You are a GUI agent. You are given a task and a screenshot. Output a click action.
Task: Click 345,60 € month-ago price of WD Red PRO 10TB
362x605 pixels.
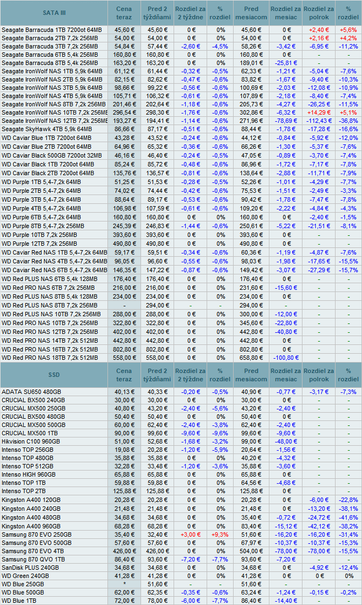pos(251,323)
